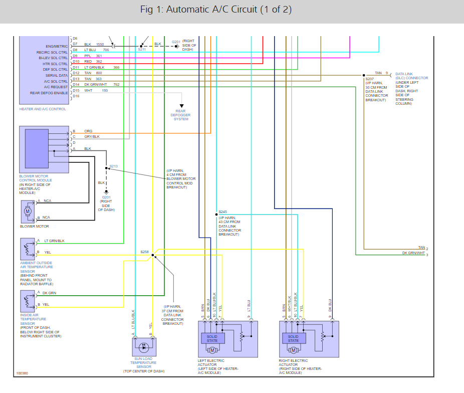Click the ground symbol above lower G201

pos(106,192)
